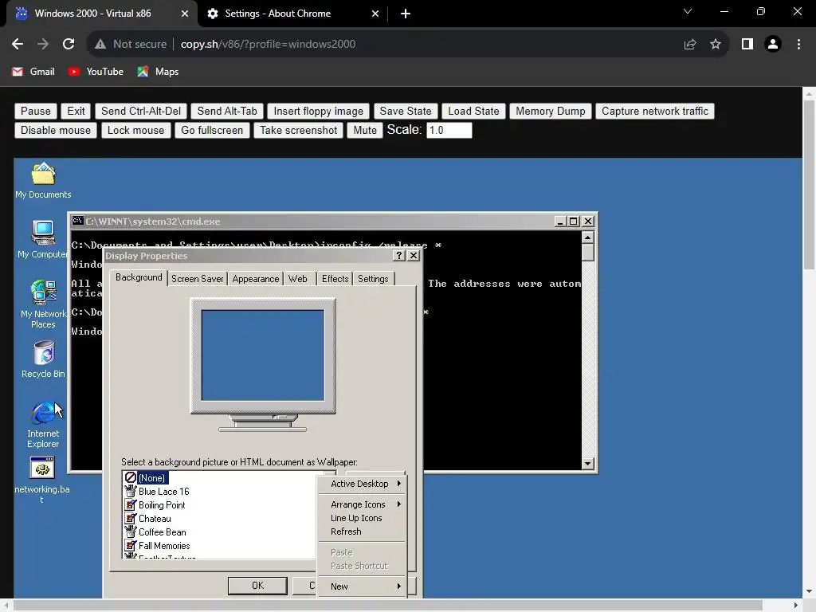
Task: Expand the New submenu
Action: point(363,586)
